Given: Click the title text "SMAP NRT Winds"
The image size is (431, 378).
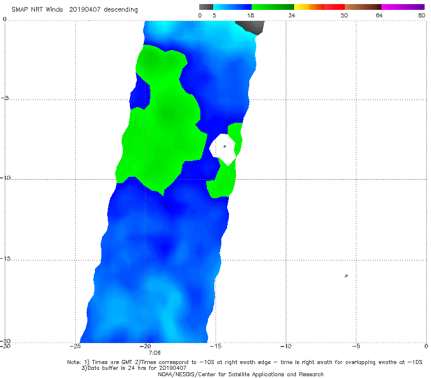Looking at the screenshot, I should [x=37, y=10].
